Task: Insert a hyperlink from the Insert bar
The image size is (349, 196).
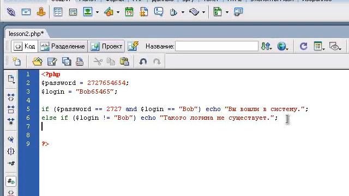Action: coord(11,12)
